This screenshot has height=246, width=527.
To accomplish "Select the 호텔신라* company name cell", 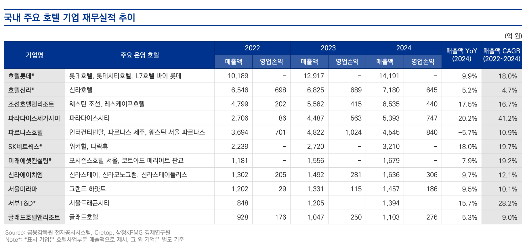I will point(21,90).
